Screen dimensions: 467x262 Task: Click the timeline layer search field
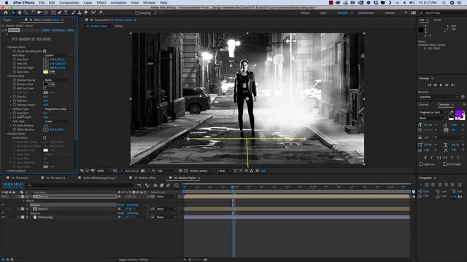click(80, 185)
